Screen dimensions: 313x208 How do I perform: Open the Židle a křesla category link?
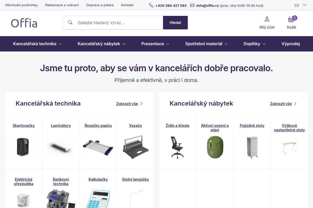coord(177,126)
